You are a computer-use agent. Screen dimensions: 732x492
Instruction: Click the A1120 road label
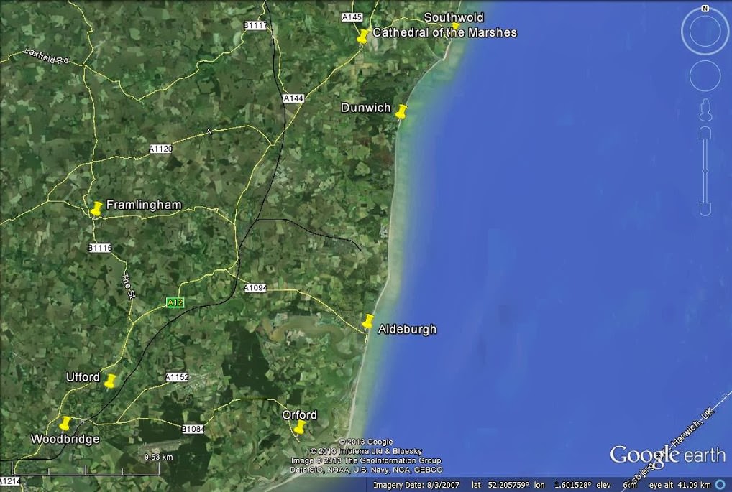tap(160, 149)
